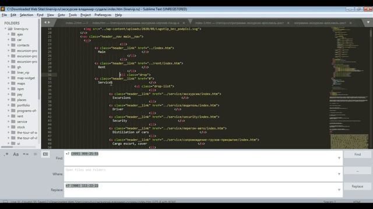Viewport: 373px width, 209px height.
Task: Open the Find menu
Action: tap(40, 15)
